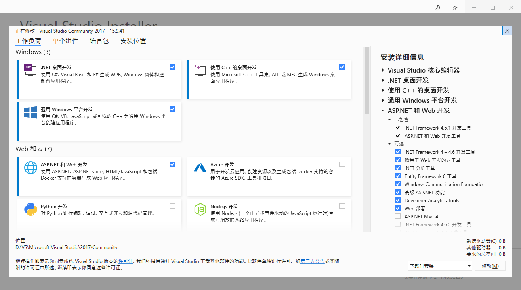Click the .NET desktop development monitor icon

(31, 71)
